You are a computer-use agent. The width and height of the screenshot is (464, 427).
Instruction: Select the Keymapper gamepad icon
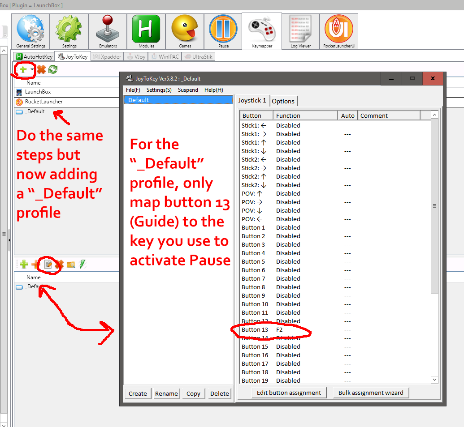tap(262, 31)
